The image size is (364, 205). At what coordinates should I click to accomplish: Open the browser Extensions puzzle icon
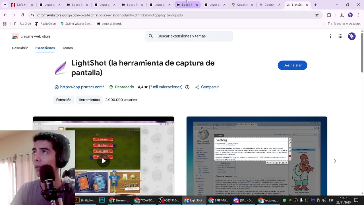(329, 15)
